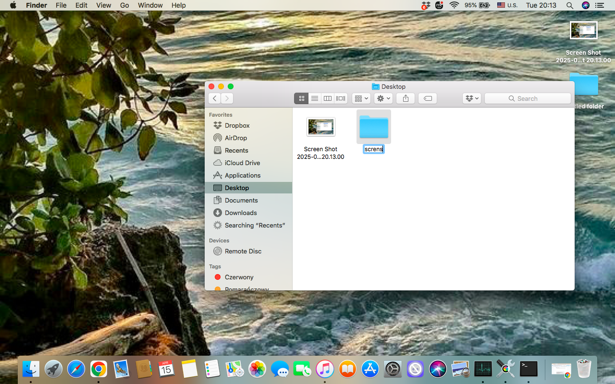Switch Finder to list view

tap(315, 98)
